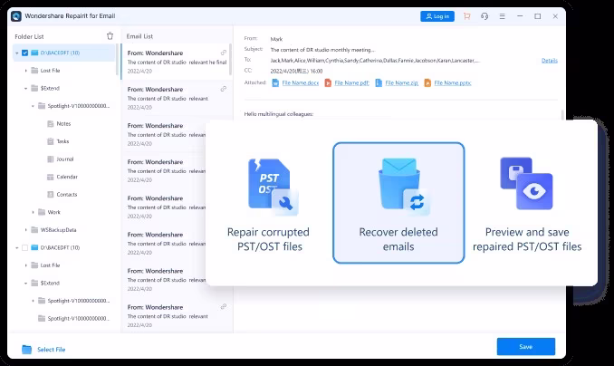Expand the first Lost File folder
This screenshot has height=366, width=614.
26,71
